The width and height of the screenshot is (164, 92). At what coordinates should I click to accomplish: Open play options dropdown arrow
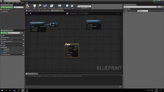(76, 7)
